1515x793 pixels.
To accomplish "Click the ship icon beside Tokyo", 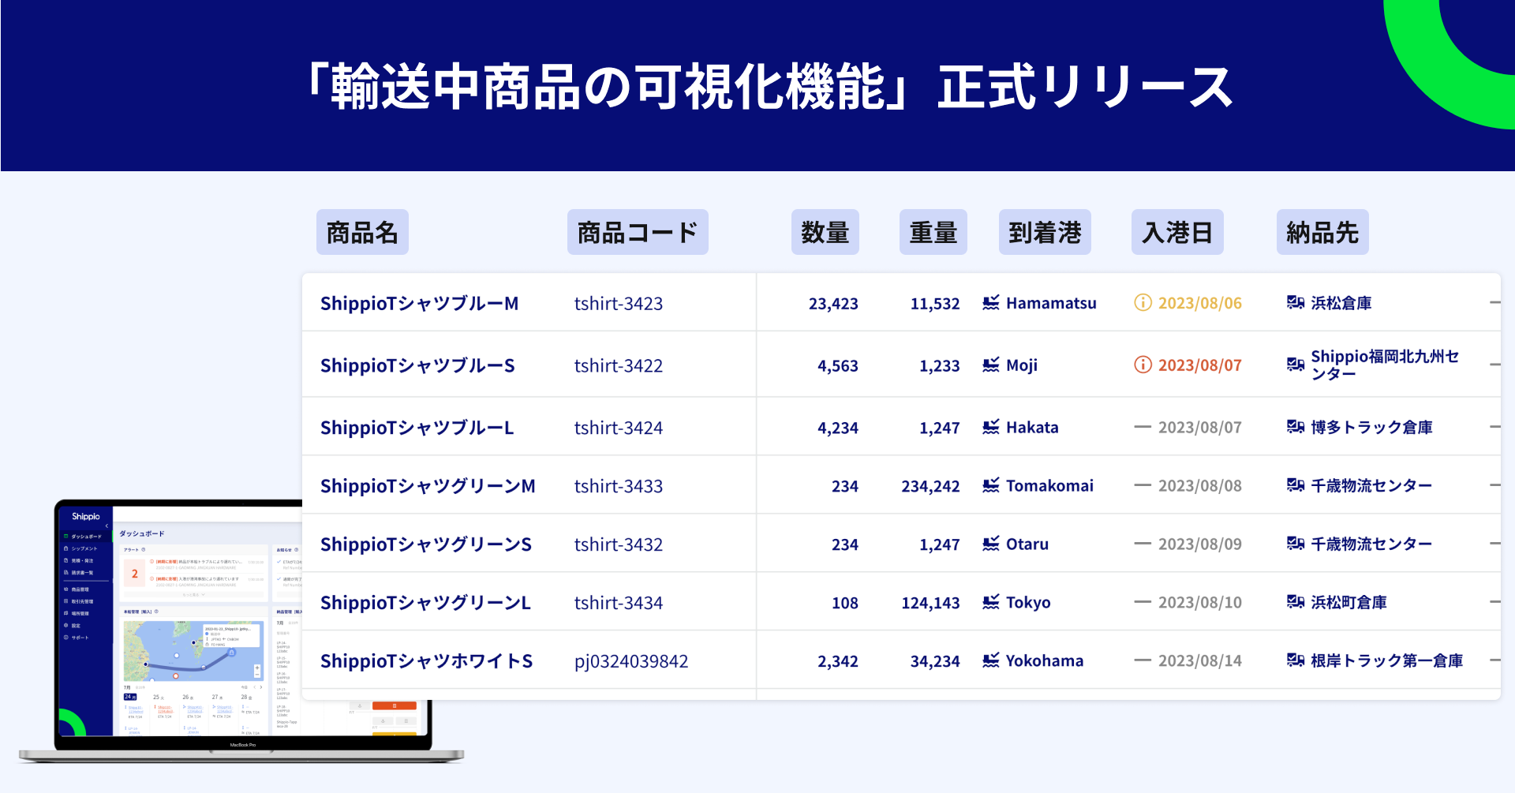I will [991, 603].
